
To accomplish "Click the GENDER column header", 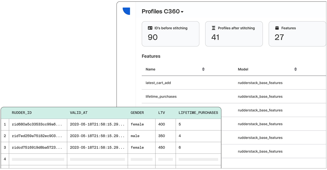I will click(x=137, y=113).
